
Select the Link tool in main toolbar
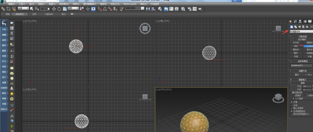3,9
